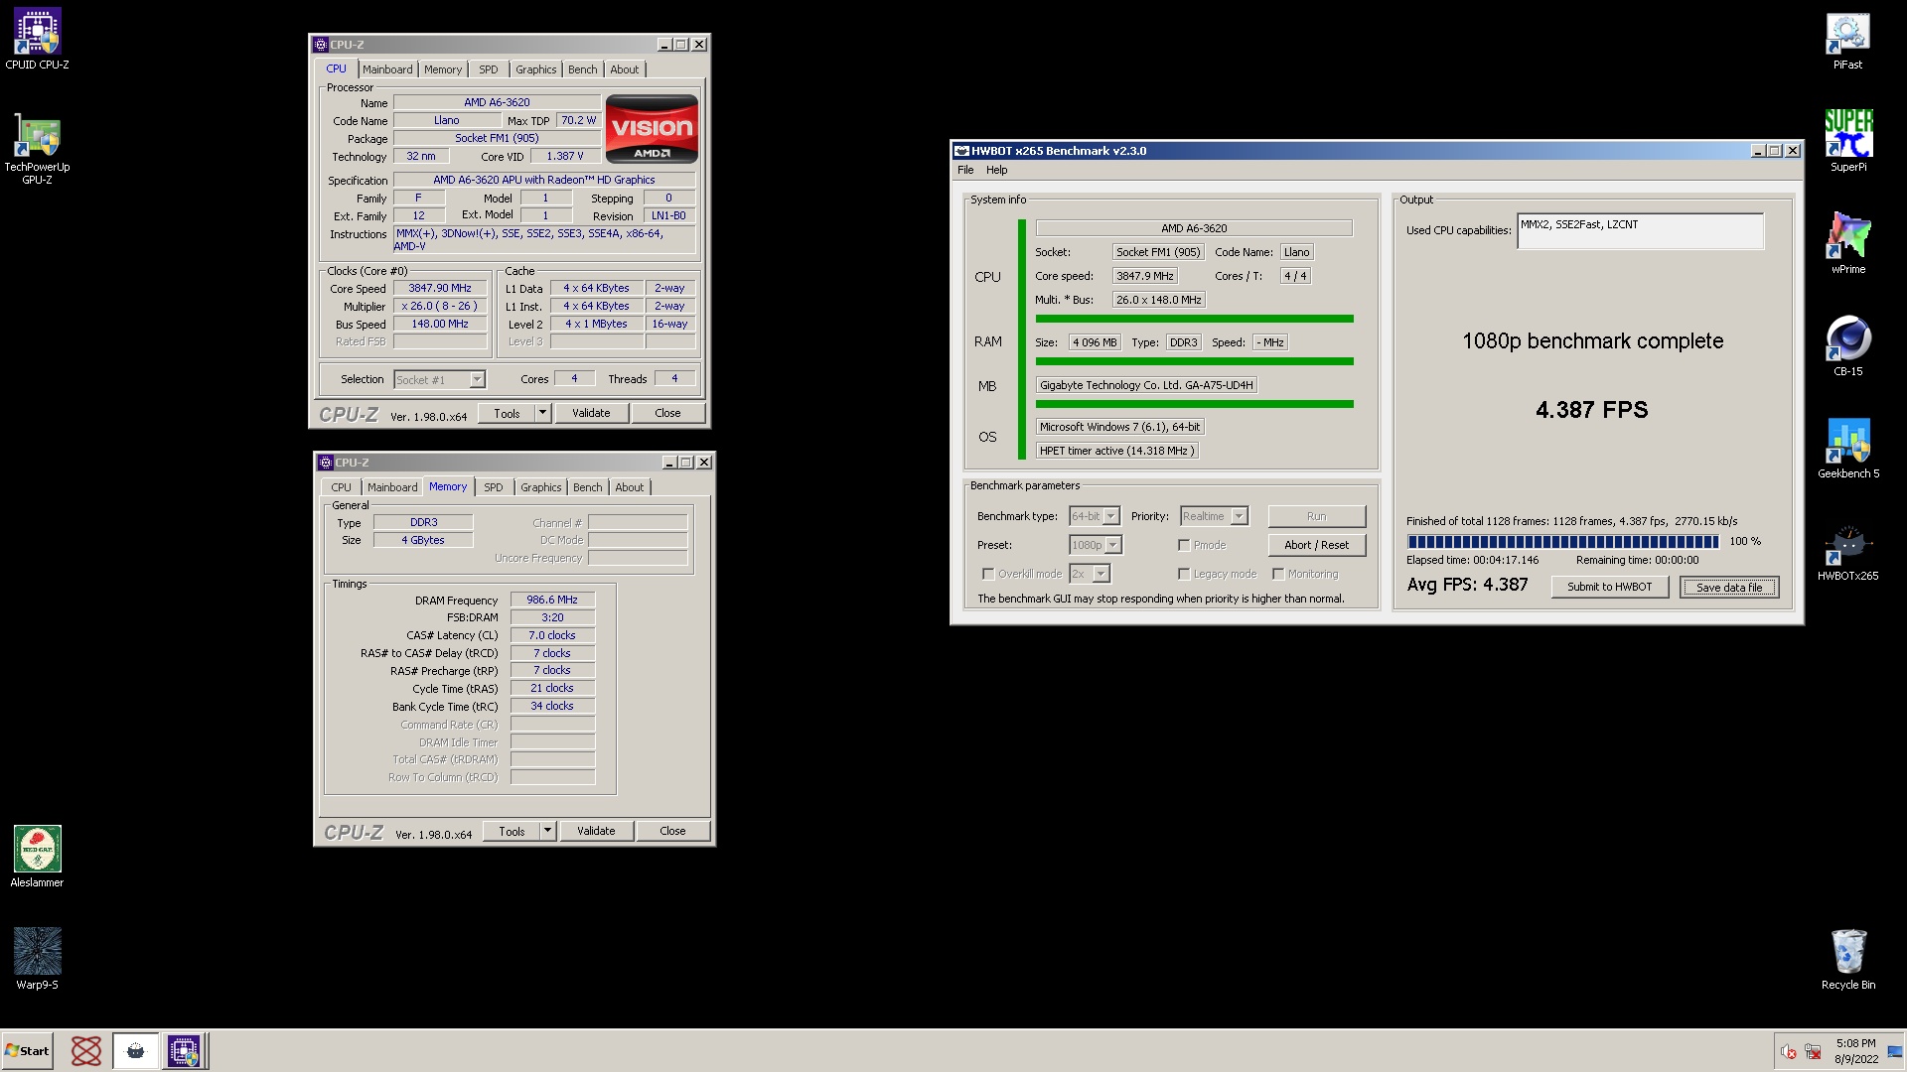Click the title bar icon of lower CPU-Z window

(325, 463)
